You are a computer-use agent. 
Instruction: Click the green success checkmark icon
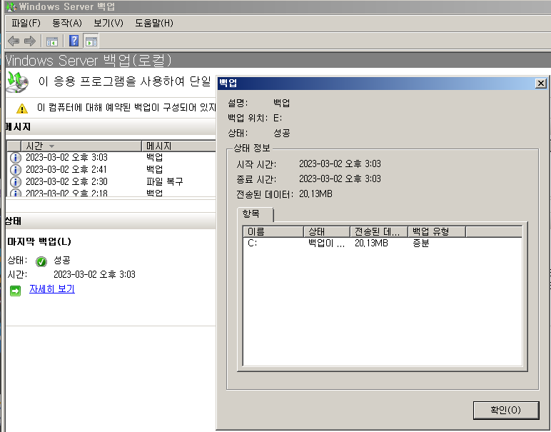tap(41, 261)
